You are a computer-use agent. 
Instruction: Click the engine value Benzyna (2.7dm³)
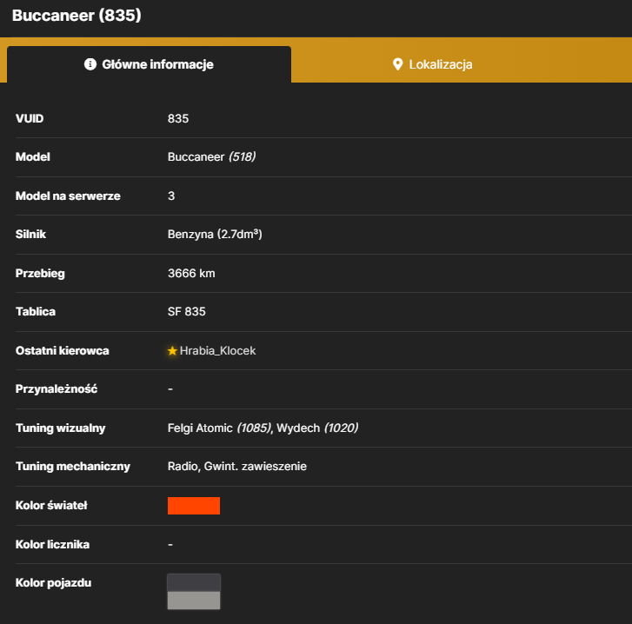pos(215,234)
